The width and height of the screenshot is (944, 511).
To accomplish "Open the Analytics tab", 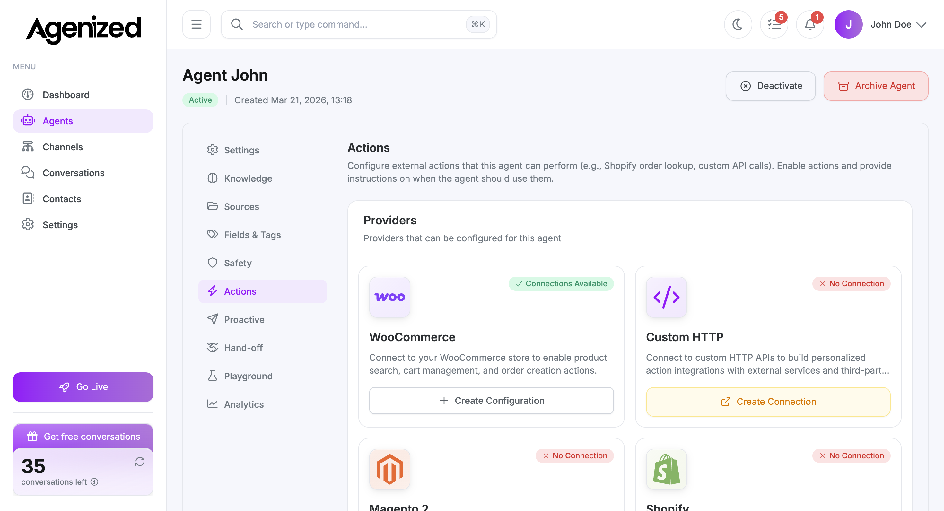I will coord(262,404).
